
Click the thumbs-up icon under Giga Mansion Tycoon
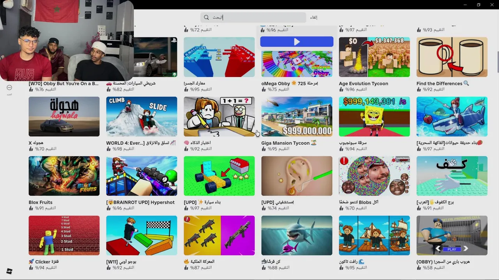pos(264,149)
